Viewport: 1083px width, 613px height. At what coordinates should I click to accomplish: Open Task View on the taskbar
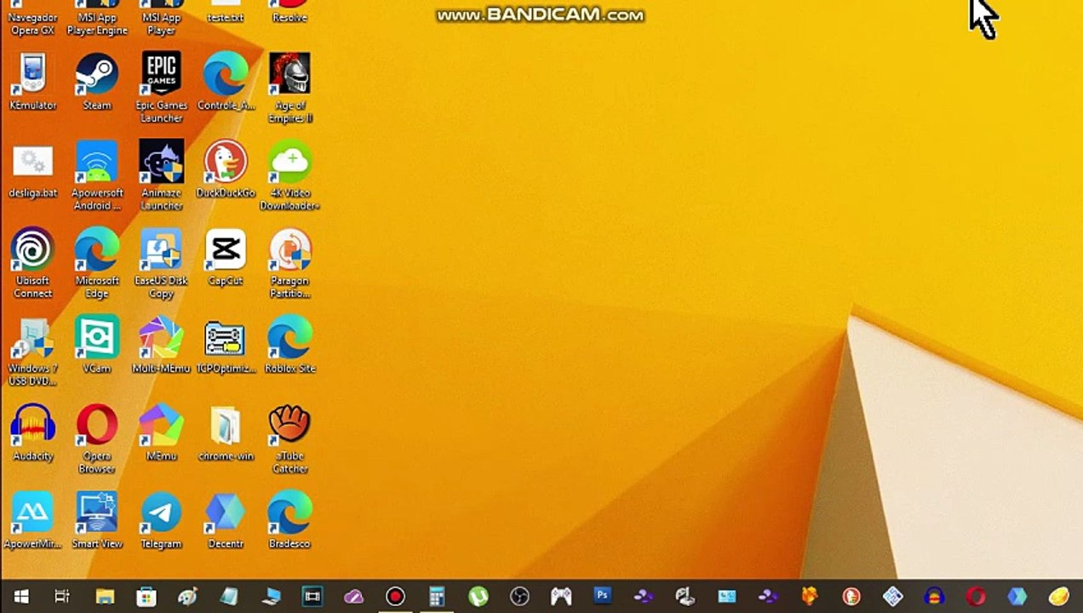click(62, 597)
